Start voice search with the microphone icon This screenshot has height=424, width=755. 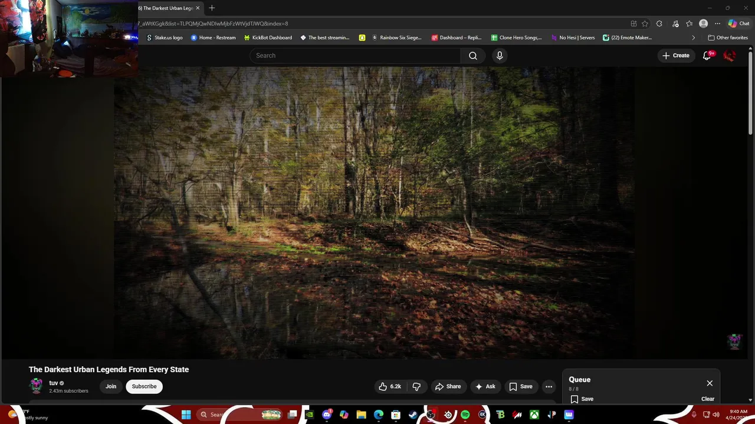500,55
